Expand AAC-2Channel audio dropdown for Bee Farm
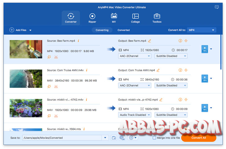Image resolution: width=226 pixels, height=149 pixels. 134,56
